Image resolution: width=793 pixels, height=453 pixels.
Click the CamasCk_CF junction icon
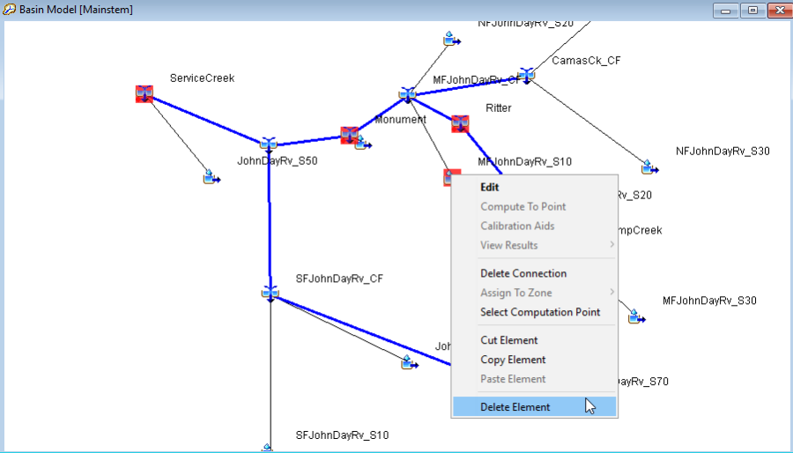[x=527, y=74]
